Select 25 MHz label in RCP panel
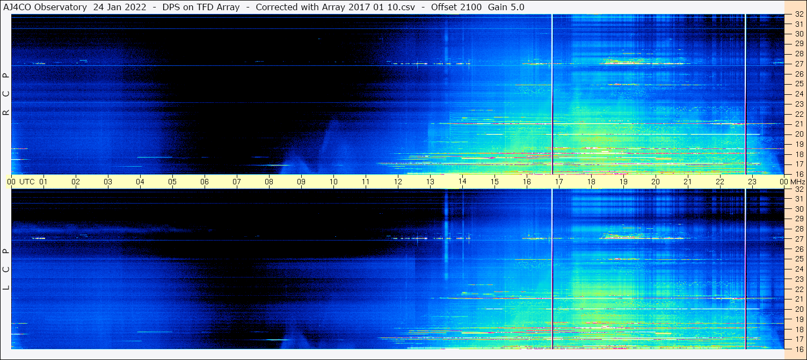 click(x=798, y=84)
